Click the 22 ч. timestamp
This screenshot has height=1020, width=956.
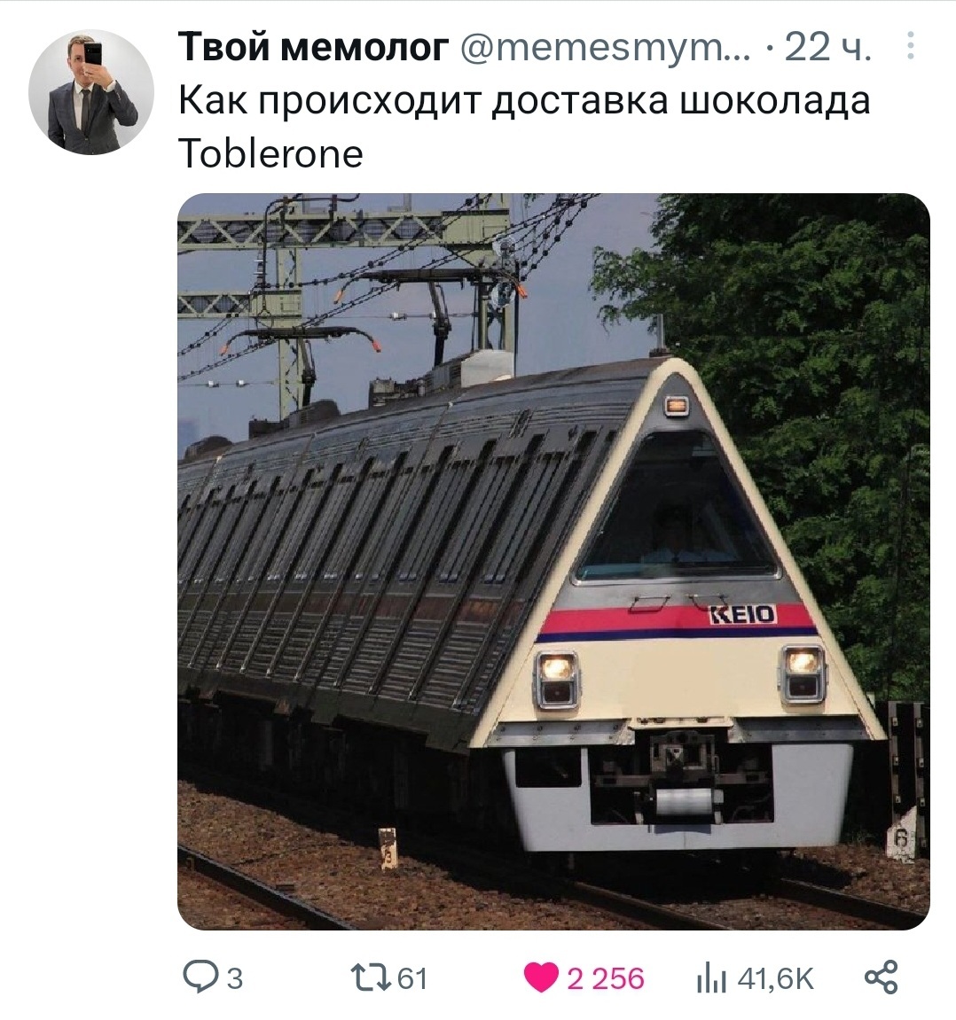pyautogui.click(x=827, y=47)
